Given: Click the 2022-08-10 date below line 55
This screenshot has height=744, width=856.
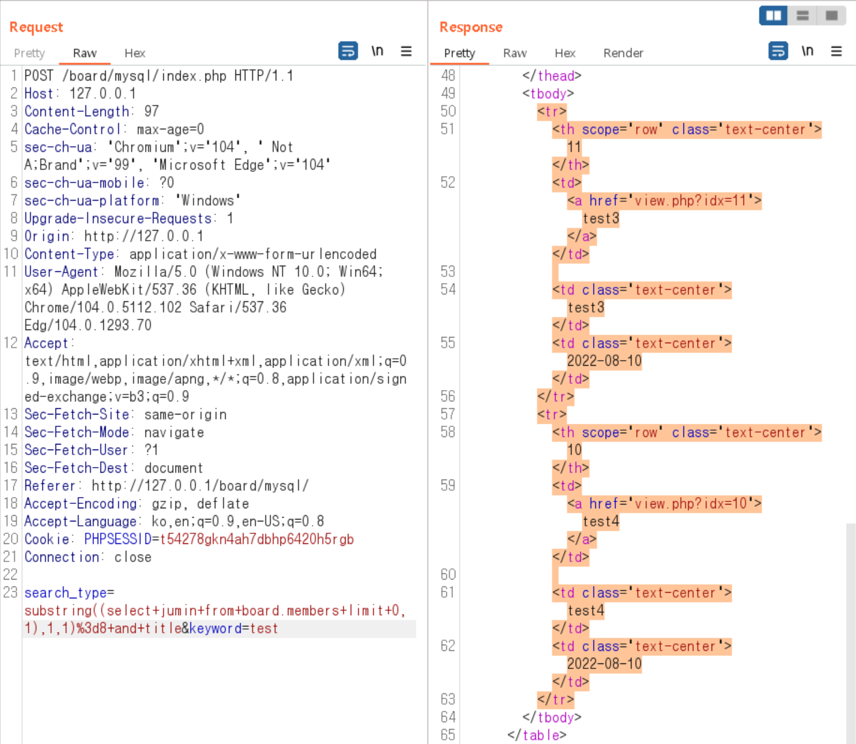Looking at the screenshot, I should (604, 361).
